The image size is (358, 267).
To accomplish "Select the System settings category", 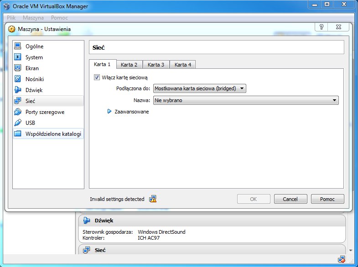I will [48, 57].
